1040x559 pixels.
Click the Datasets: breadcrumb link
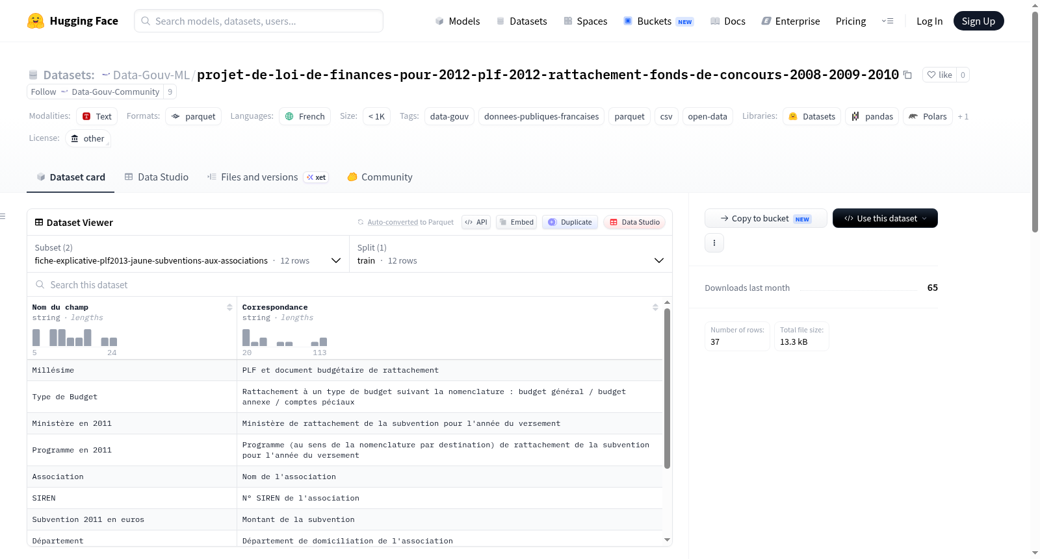(x=68, y=75)
